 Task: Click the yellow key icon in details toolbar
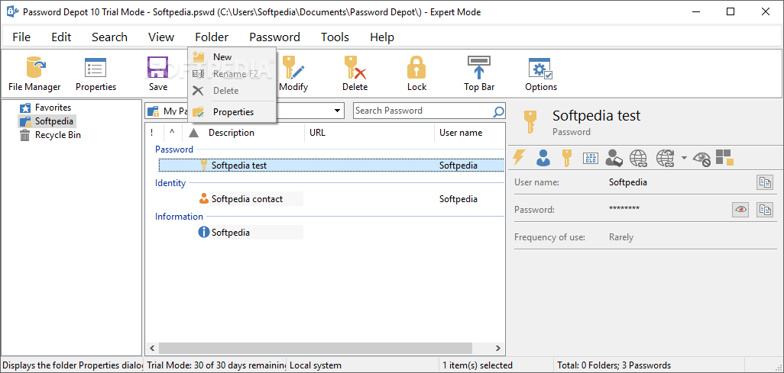(x=566, y=159)
